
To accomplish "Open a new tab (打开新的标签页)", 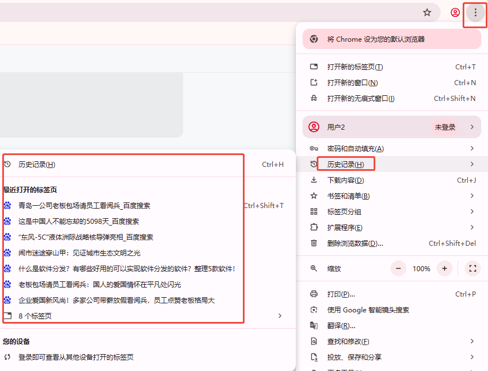I will (x=355, y=67).
